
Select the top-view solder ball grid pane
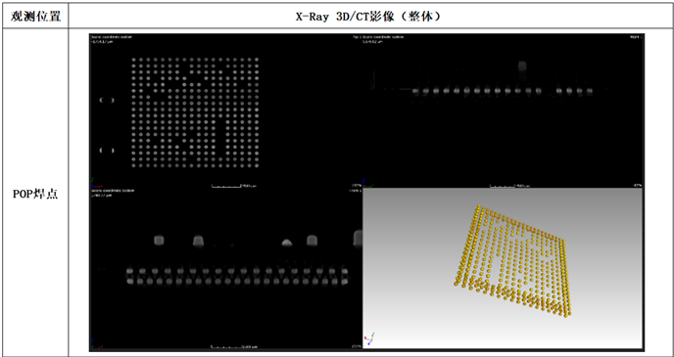click(226, 111)
